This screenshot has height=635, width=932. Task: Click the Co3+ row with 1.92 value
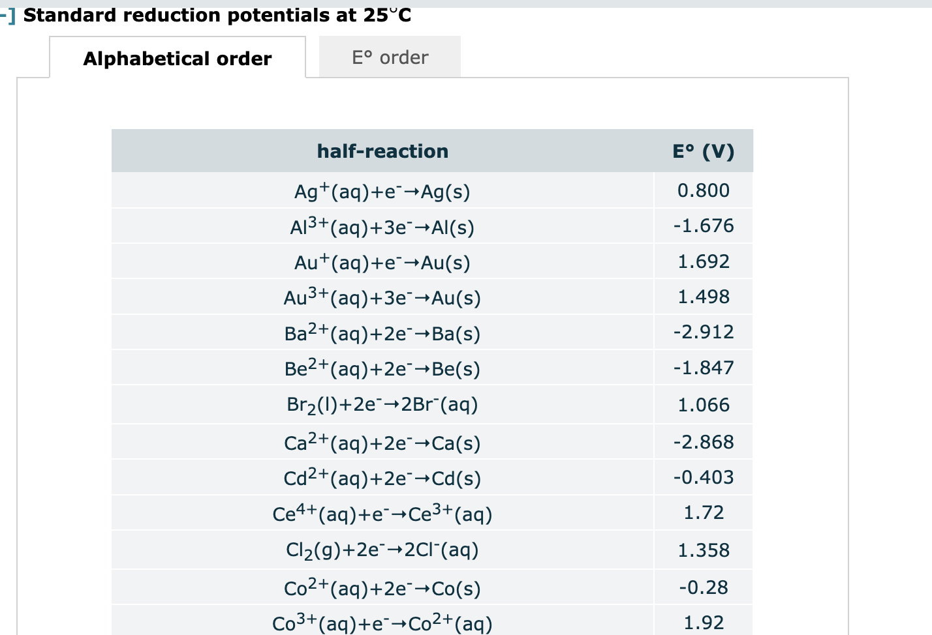tap(382, 622)
